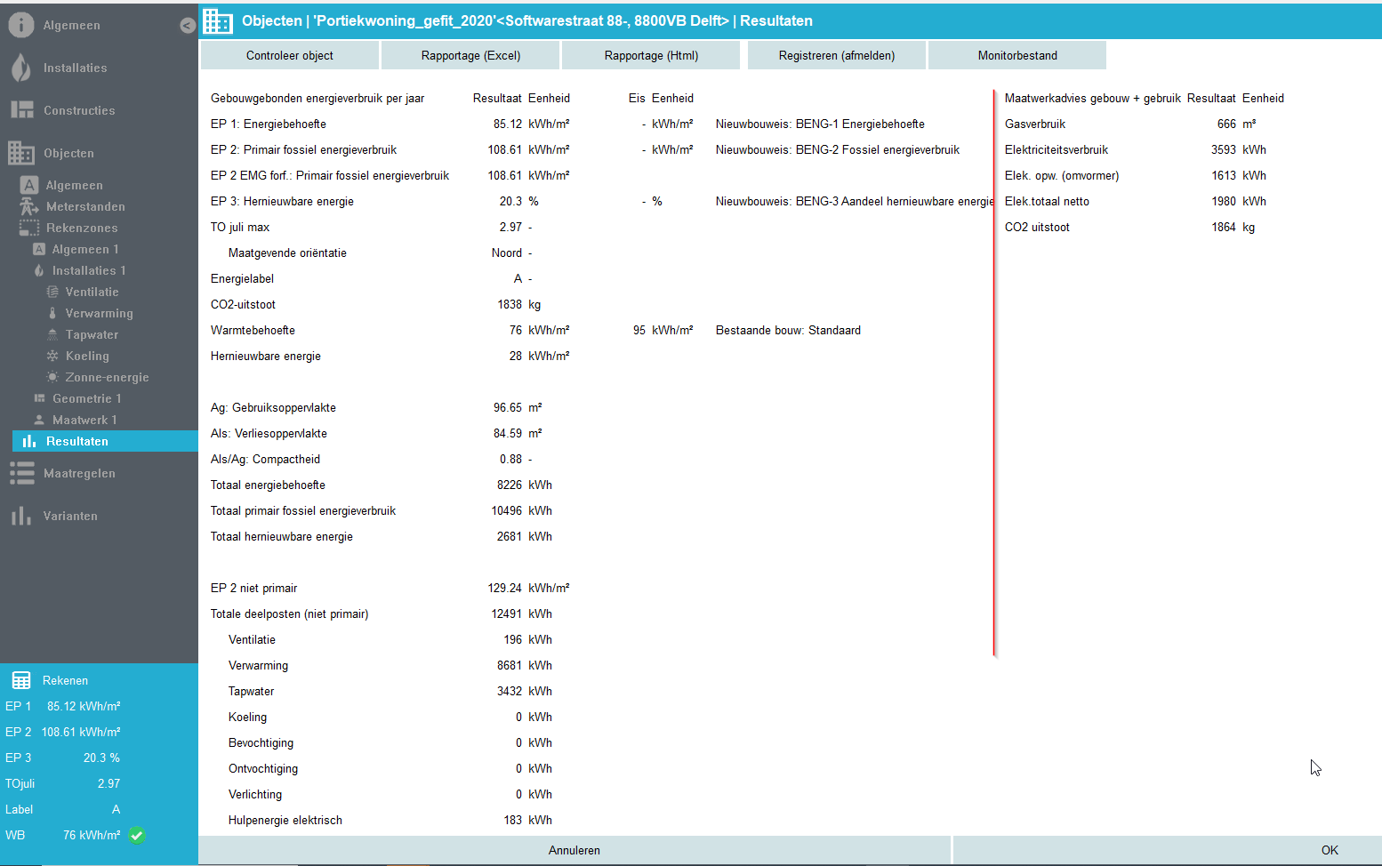Click the Zonne-energie sun icon
The height and width of the screenshot is (866, 1382).
point(52,377)
